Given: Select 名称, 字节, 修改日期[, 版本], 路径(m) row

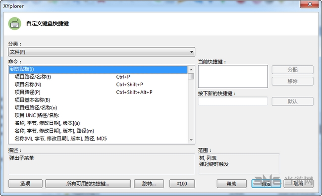Looking at the screenshot, I should tap(98, 131).
